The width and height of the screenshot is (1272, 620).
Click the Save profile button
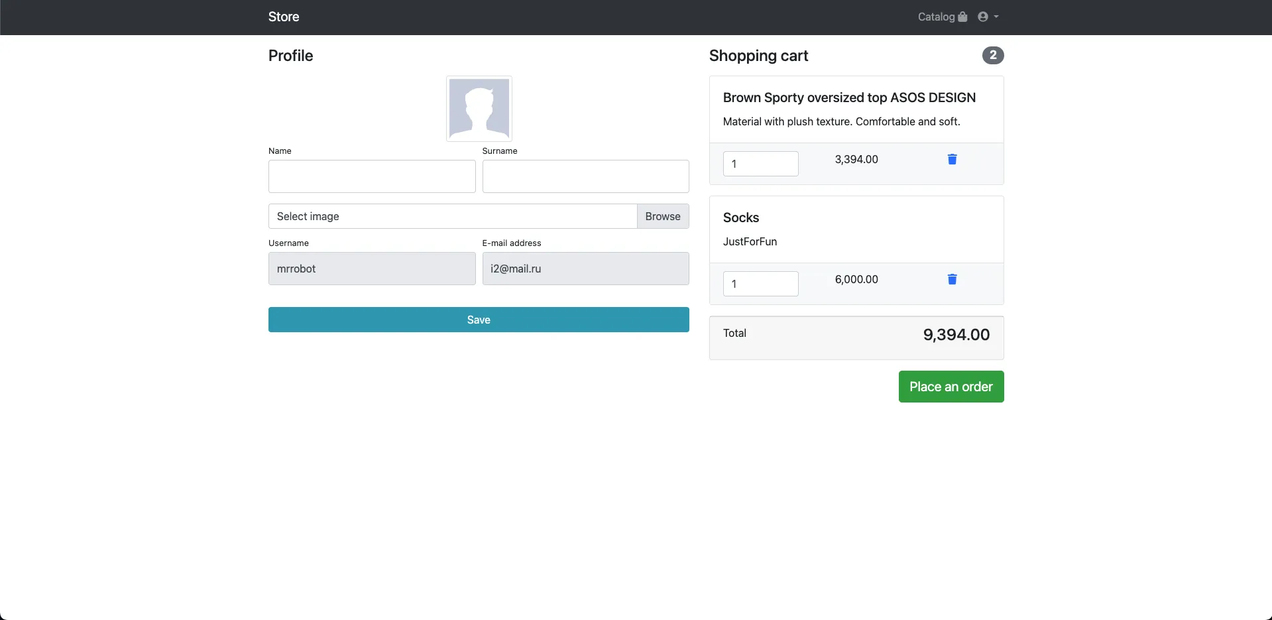pos(479,320)
